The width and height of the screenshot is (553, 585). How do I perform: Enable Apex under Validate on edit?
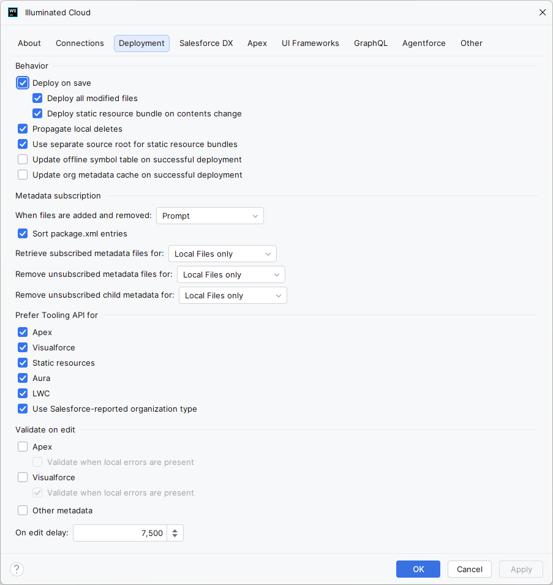click(x=23, y=447)
